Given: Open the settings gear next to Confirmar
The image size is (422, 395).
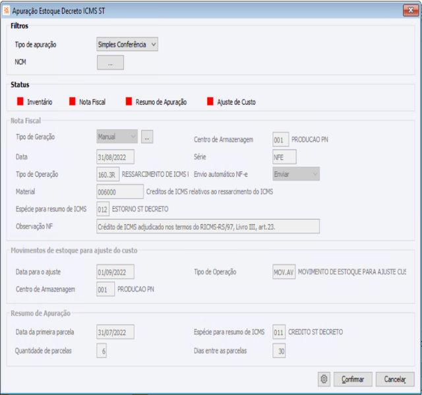Looking at the screenshot, I should tap(324, 379).
